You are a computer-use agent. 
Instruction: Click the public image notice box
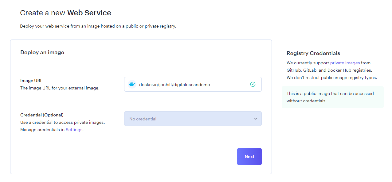pyautogui.click(x=333, y=97)
